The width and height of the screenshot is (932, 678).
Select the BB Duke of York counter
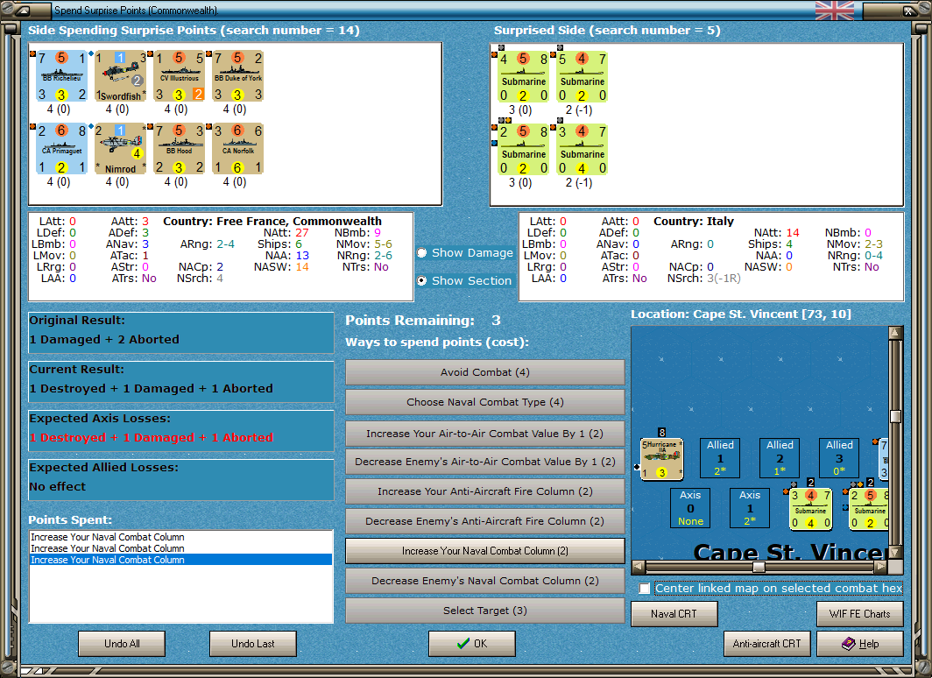pyautogui.click(x=237, y=76)
